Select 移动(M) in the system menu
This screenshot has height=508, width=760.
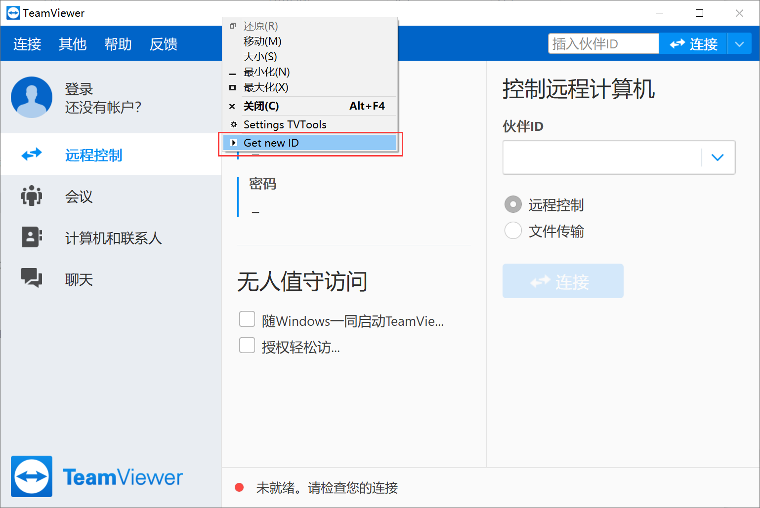pyautogui.click(x=310, y=41)
